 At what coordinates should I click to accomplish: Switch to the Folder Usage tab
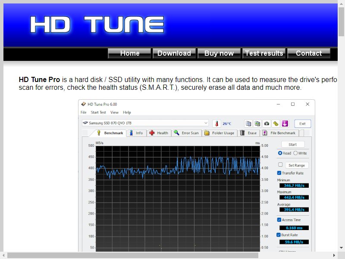pos(220,133)
